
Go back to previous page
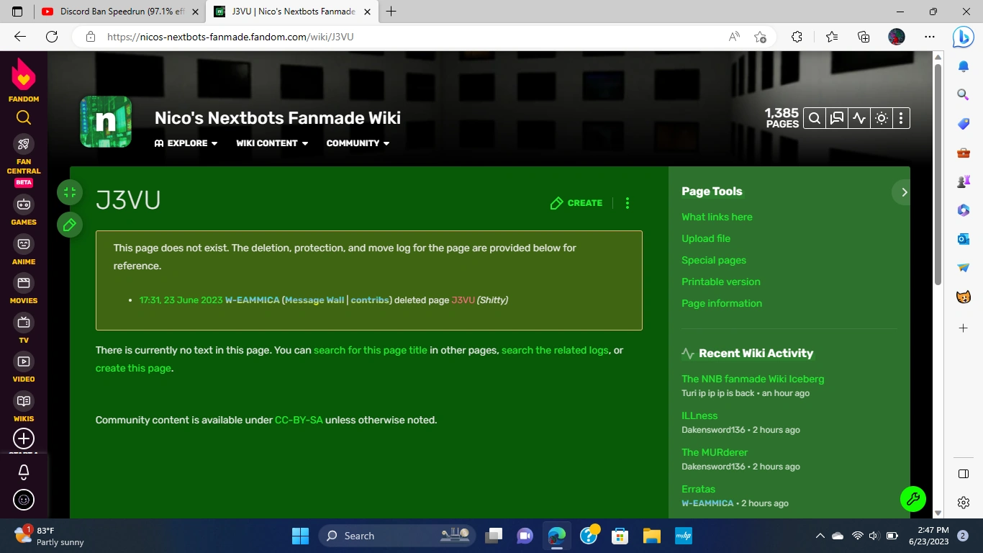[x=20, y=37]
